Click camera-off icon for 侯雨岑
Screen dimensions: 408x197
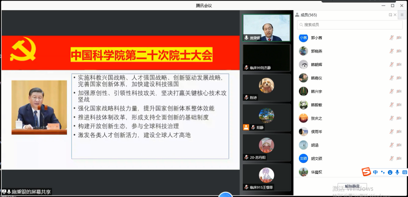click(399, 132)
